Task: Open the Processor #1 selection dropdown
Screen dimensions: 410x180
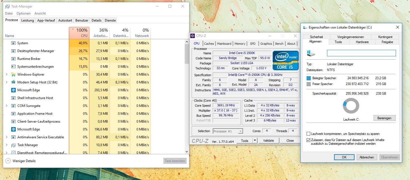Action: tap(240, 131)
